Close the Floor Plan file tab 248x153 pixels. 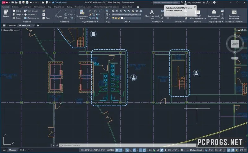click(33, 25)
